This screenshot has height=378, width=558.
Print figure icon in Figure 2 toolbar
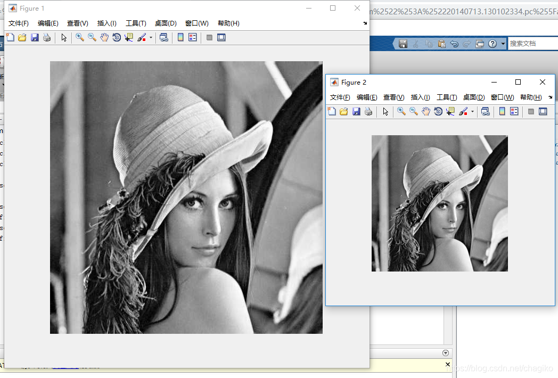tap(368, 111)
